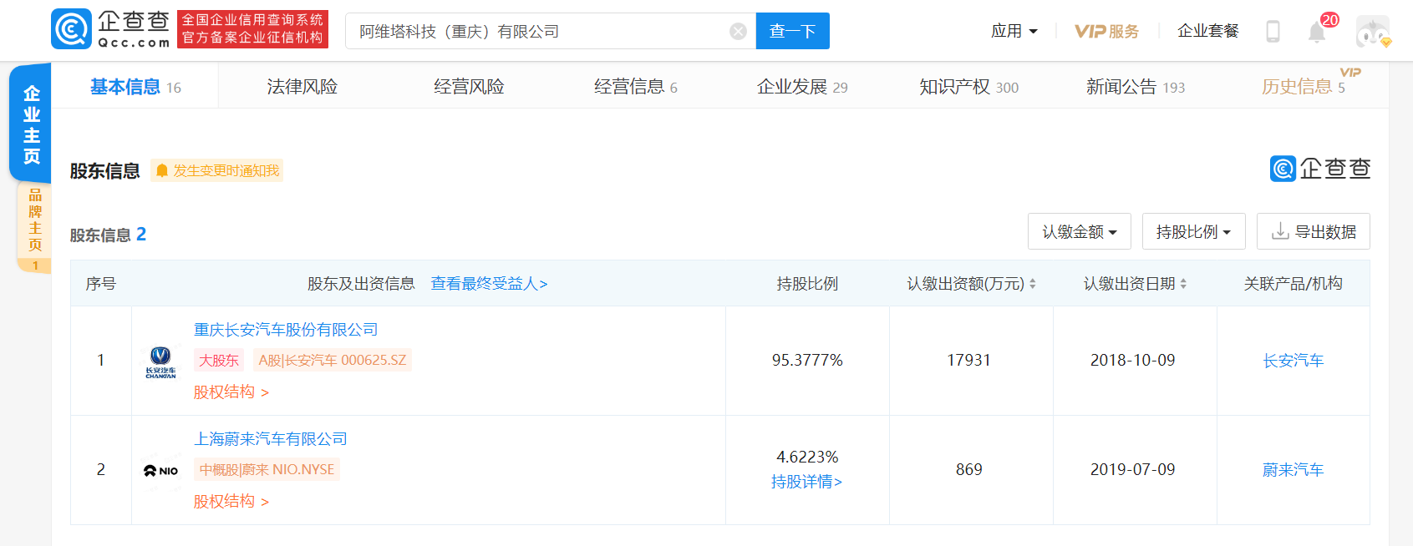Click the Qcc.com logo icon

pos(71,30)
